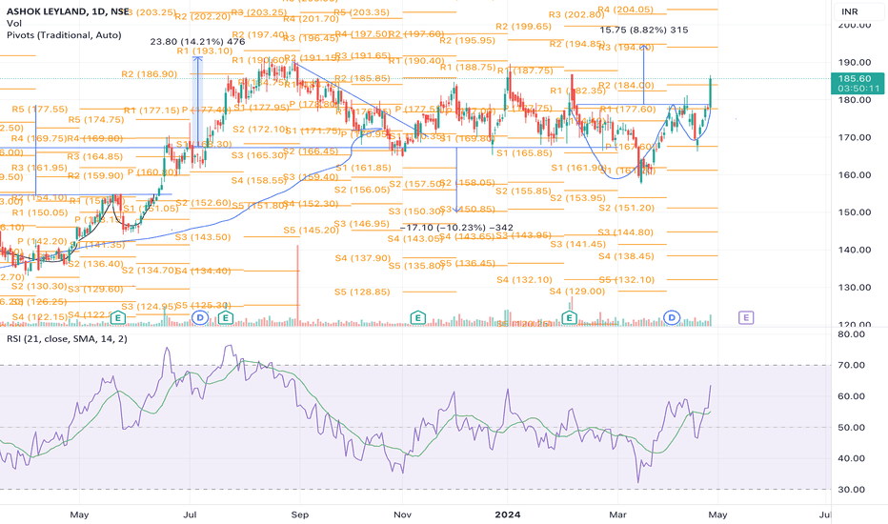
Task: Click pivot label R2 (184.00)
Action: click(x=626, y=86)
